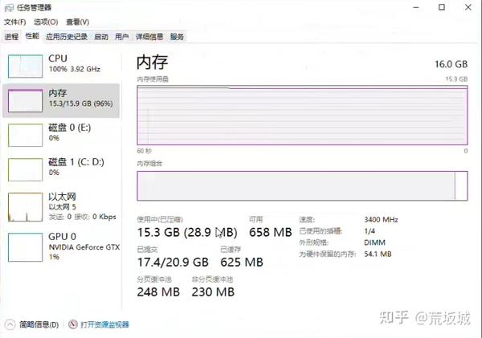This screenshot has width=482, height=338.
Task: Switch to the 详细信息 tab
Action: [149, 37]
